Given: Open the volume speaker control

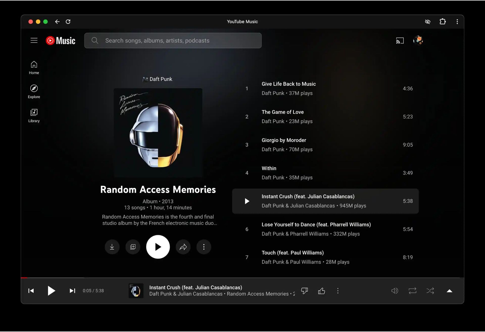Looking at the screenshot, I should [395, 291].
